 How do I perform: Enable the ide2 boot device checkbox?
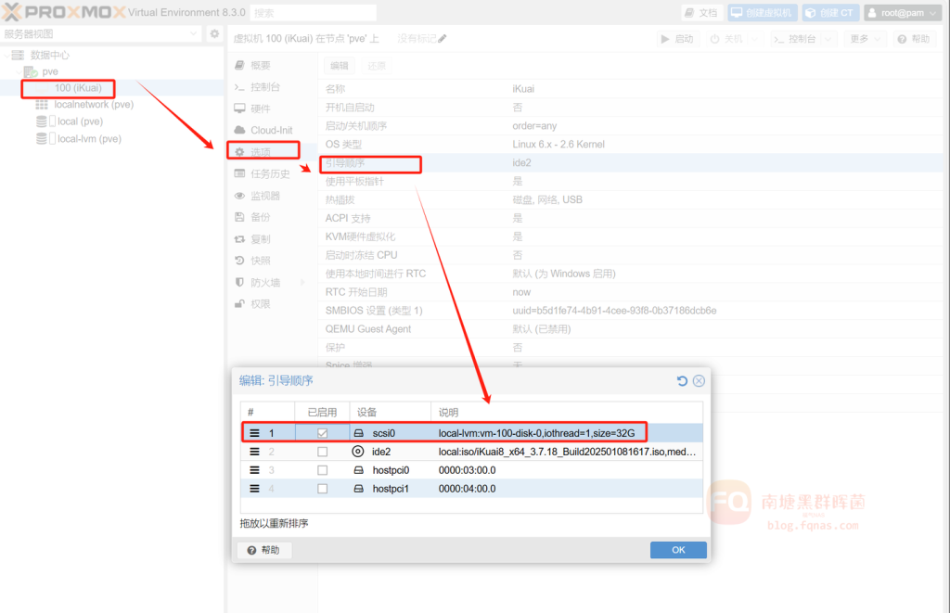pyautogui.click(x=322, y=452)
